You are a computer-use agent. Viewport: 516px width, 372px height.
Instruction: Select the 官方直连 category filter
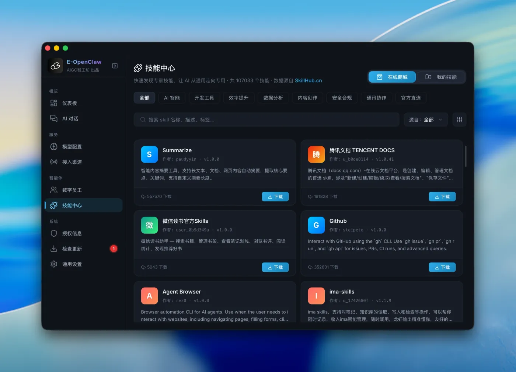pos(411,98)
